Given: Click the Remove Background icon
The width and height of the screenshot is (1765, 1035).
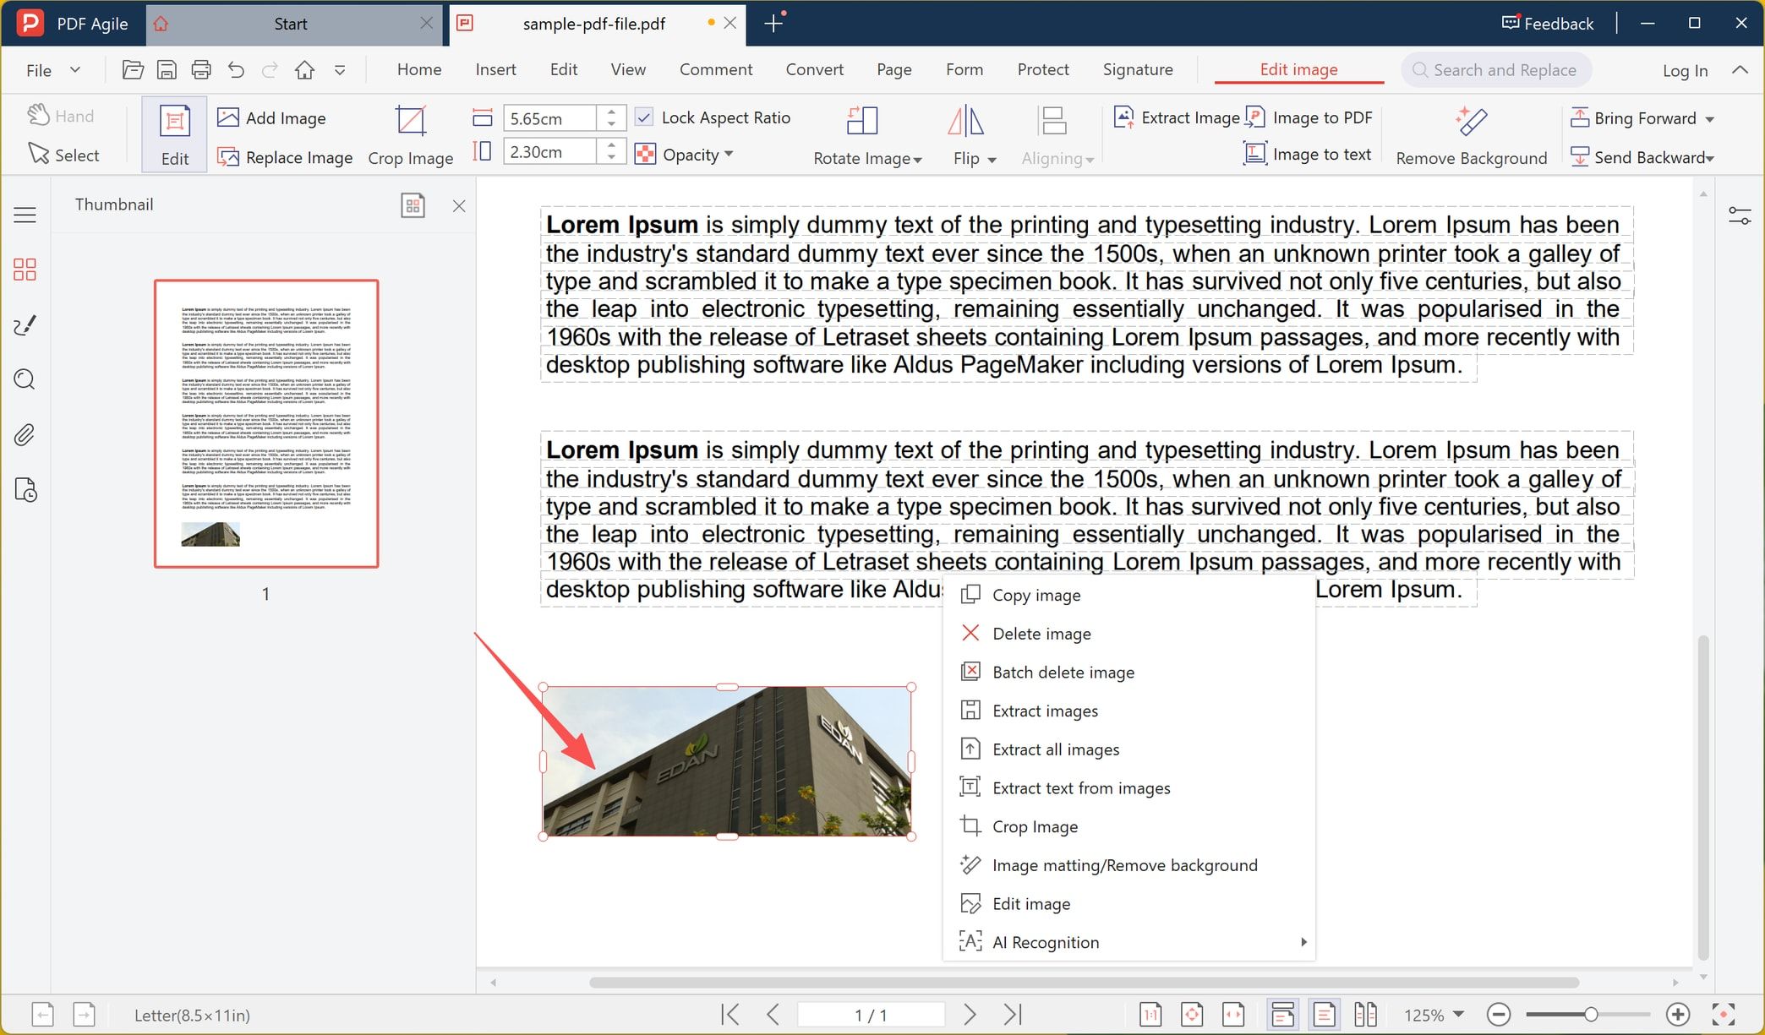Looking at the screenshot, I should coord(1472,121).
